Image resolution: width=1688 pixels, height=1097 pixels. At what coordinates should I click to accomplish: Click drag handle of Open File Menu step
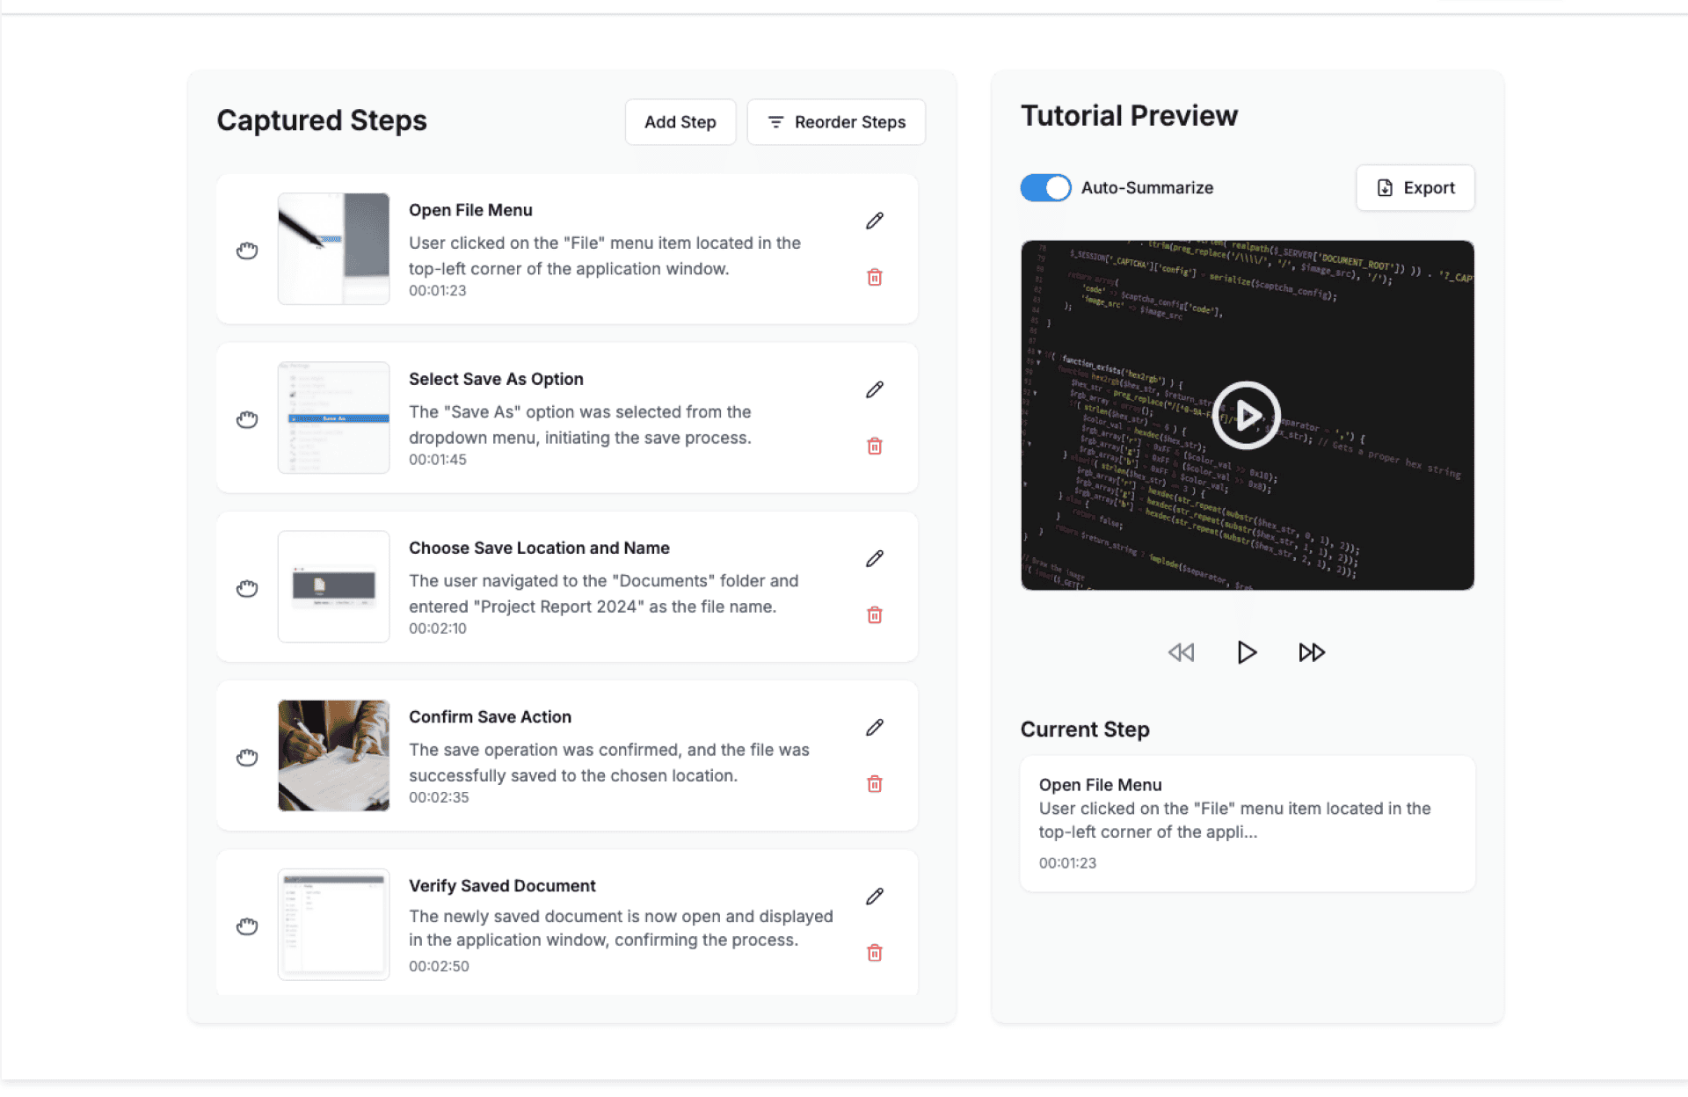247,251
